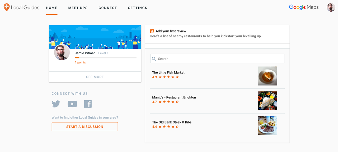Click the magnifying glass search icon

[154, 58]
